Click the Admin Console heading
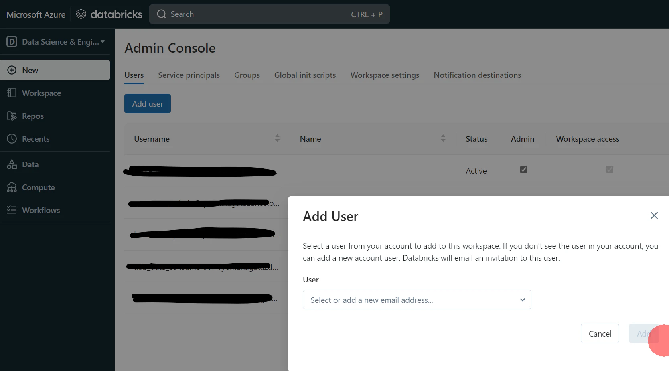 coord(170,48)
